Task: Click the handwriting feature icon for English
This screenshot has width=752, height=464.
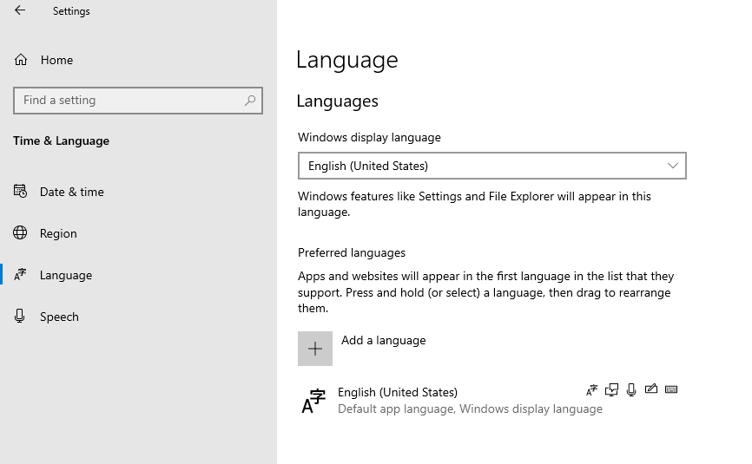Action: click(x=650, y=389)
